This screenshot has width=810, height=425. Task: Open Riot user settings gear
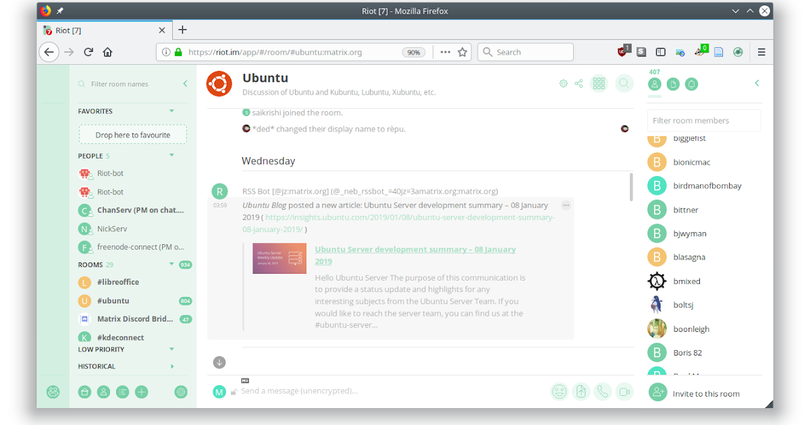(181, 391)
